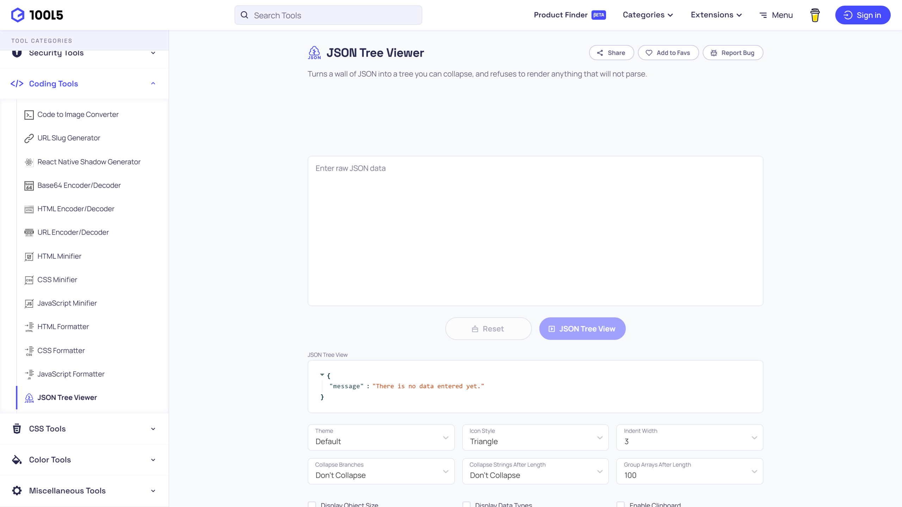Click the search magnifier icon
Image resolution: width=902 pixels, height=507 pixels.
[245, 15]
